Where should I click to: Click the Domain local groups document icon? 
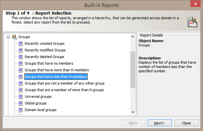(x=20, y=110)
